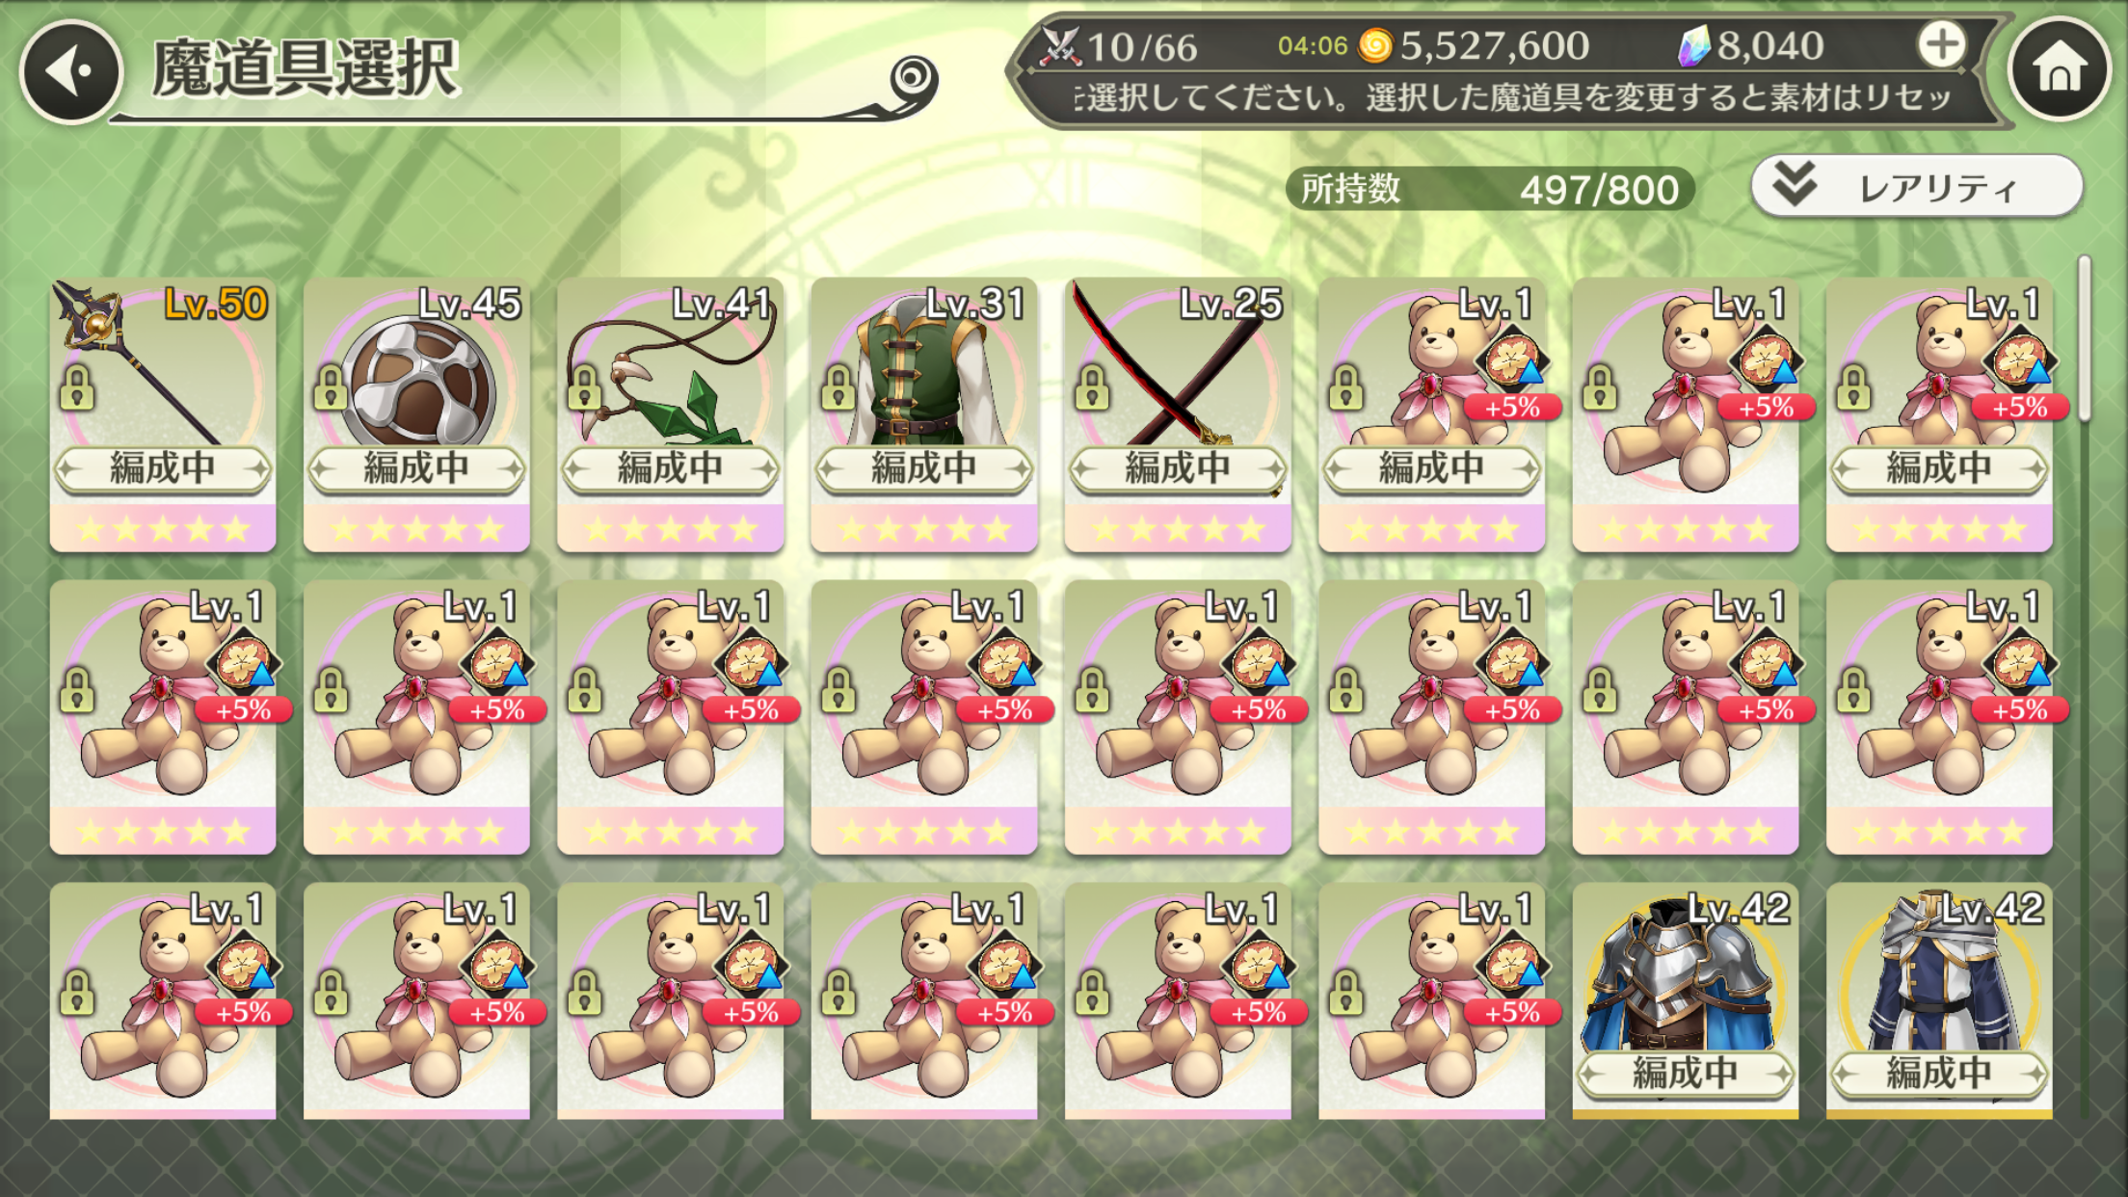Viewport: 2128px width, 1197px height.
Task: Open the home screen icon
Action: [2060, 69]
